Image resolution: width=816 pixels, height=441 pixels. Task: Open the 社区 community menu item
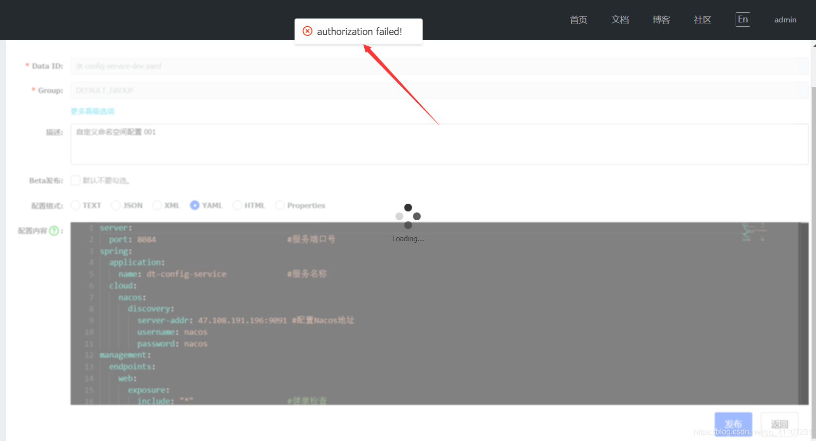pyautogui.click(x=703, y=19)
